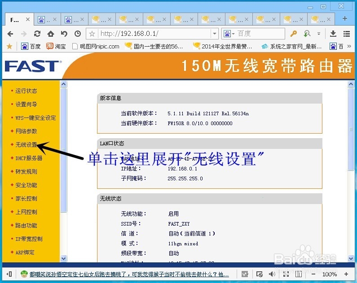Screen dimensions: 357x283
Task: Click the main page scrollbar down arrow
Action: click(351, 258)
